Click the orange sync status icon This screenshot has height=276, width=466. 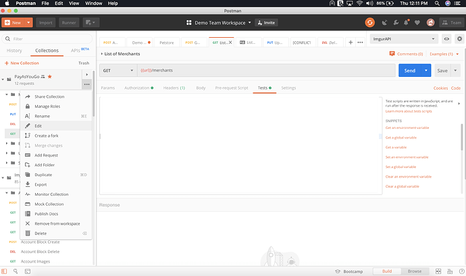(x=369, y=22)
